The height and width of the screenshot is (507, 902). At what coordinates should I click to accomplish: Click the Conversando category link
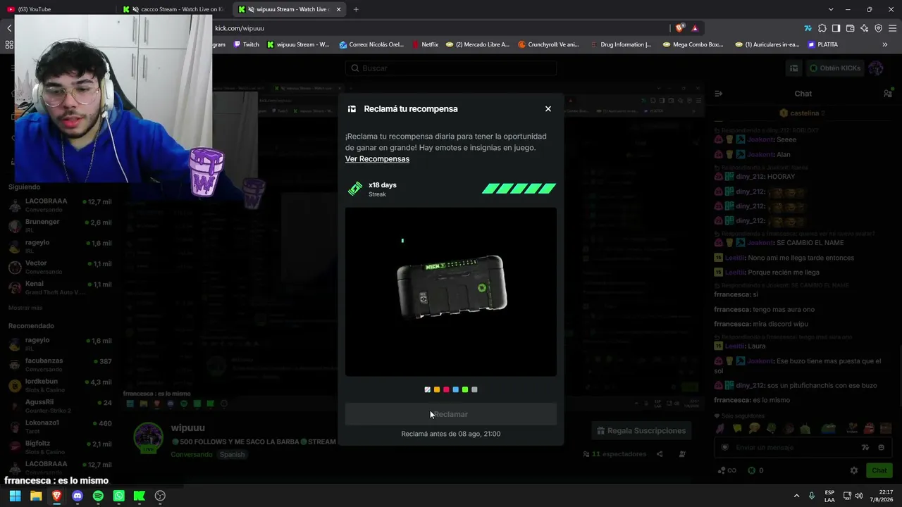pos(191,454)
